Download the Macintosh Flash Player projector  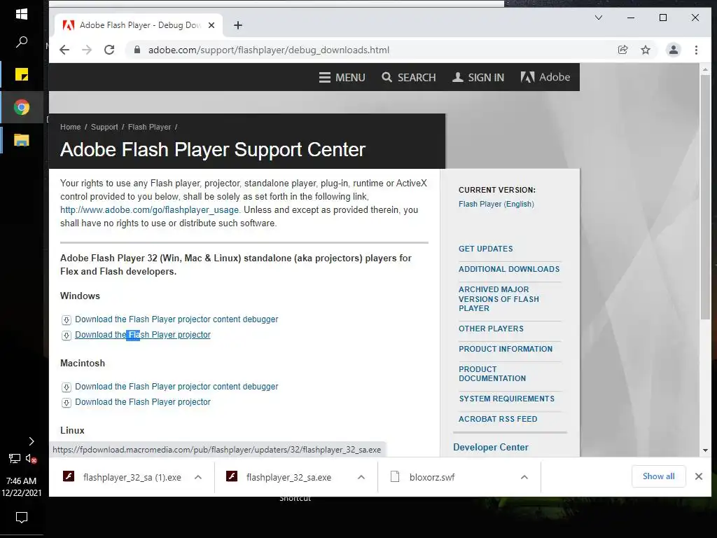(143, 402)
